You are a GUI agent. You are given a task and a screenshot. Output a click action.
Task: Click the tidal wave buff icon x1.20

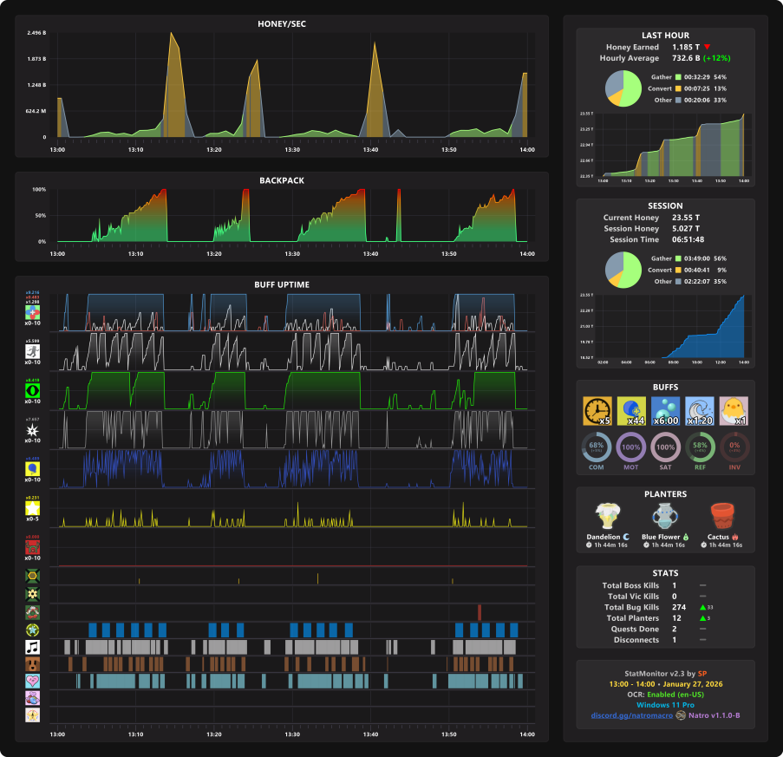coord(700,411)
